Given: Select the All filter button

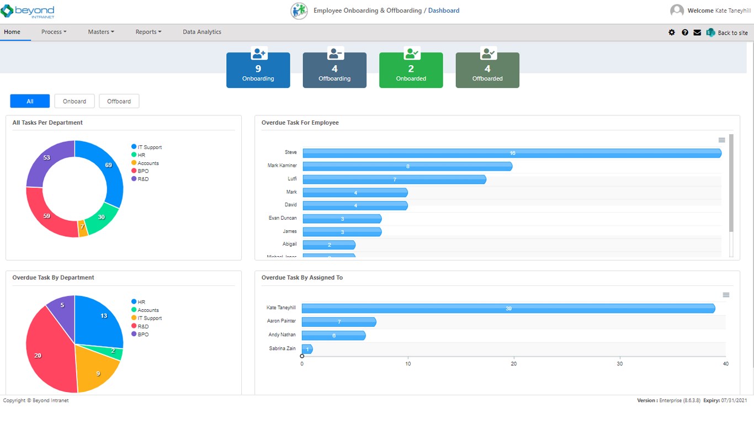Looking at the screenshot, I should pos(30,101).
